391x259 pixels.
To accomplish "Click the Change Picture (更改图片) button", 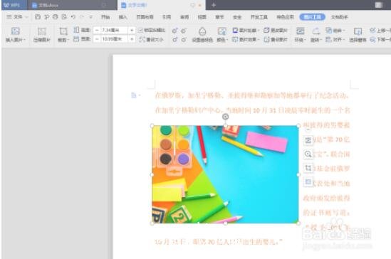I will point(276,30).
